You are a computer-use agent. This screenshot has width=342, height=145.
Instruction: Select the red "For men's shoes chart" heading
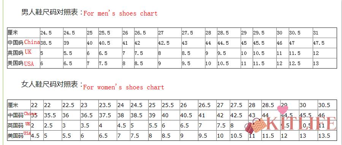120,14
